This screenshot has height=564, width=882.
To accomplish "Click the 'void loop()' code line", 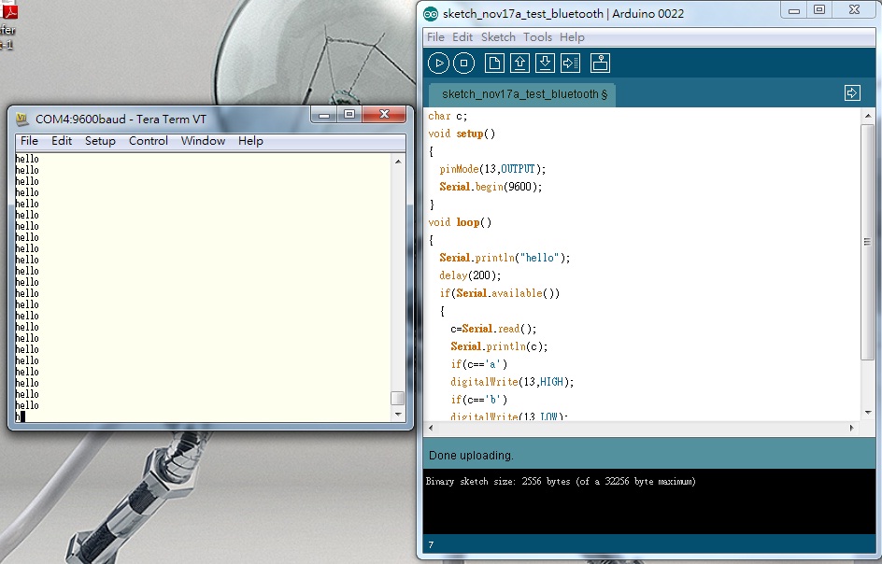I will [x=460, y=222].
